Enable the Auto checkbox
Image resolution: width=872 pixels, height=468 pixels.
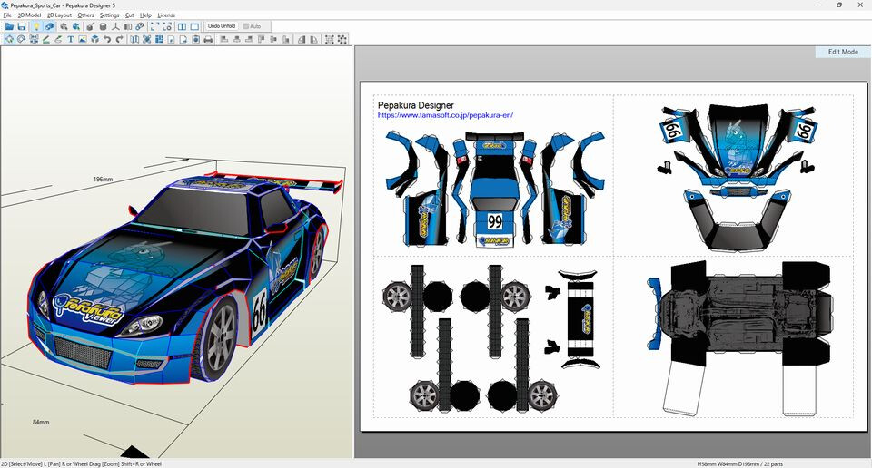[245, 26]
